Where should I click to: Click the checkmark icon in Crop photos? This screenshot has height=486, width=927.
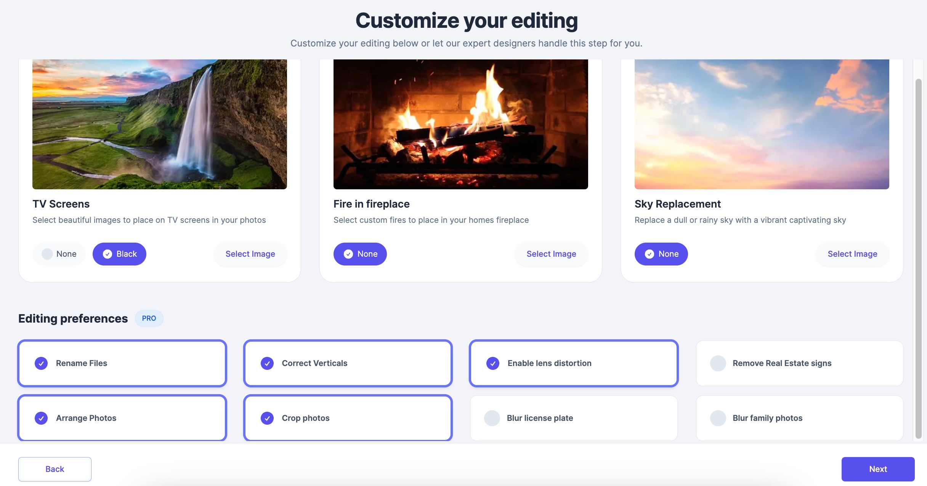(267, 418)
